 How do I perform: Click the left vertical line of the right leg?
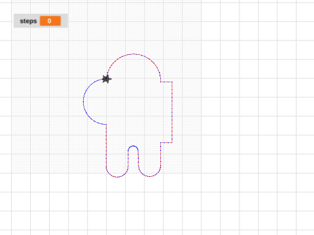[138, 159]
